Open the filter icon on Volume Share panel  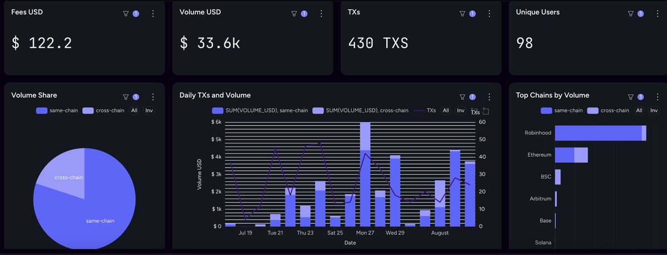pos(126,96)
